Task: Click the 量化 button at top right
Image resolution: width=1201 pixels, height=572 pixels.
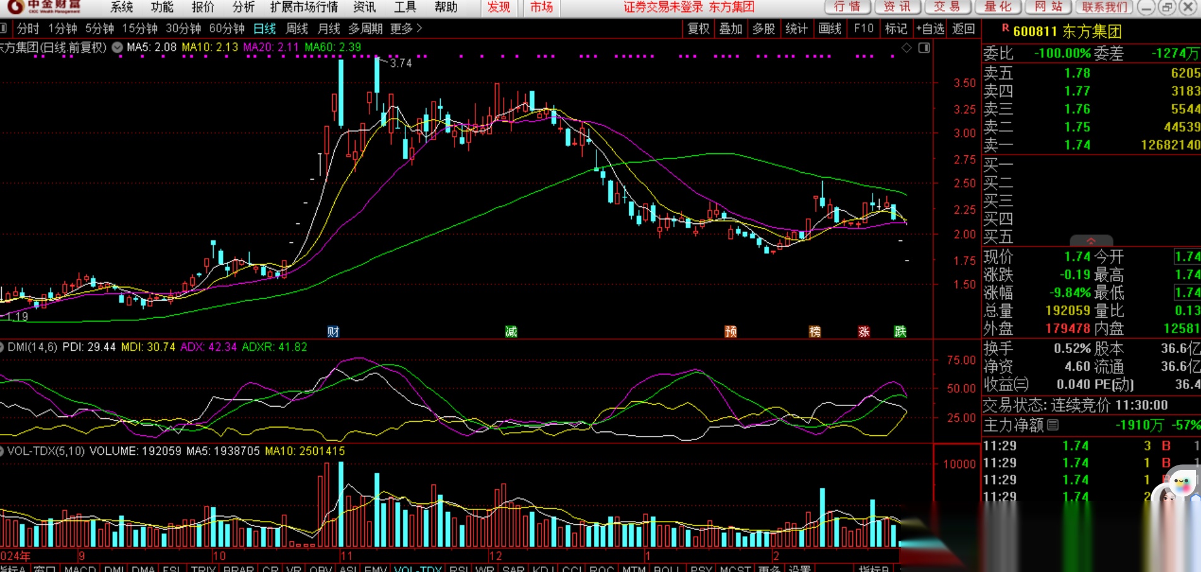Action: pyautogui.click(x=998, y=7)
